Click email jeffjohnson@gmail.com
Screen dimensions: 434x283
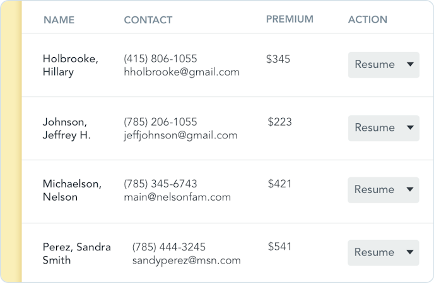point(180,135)
